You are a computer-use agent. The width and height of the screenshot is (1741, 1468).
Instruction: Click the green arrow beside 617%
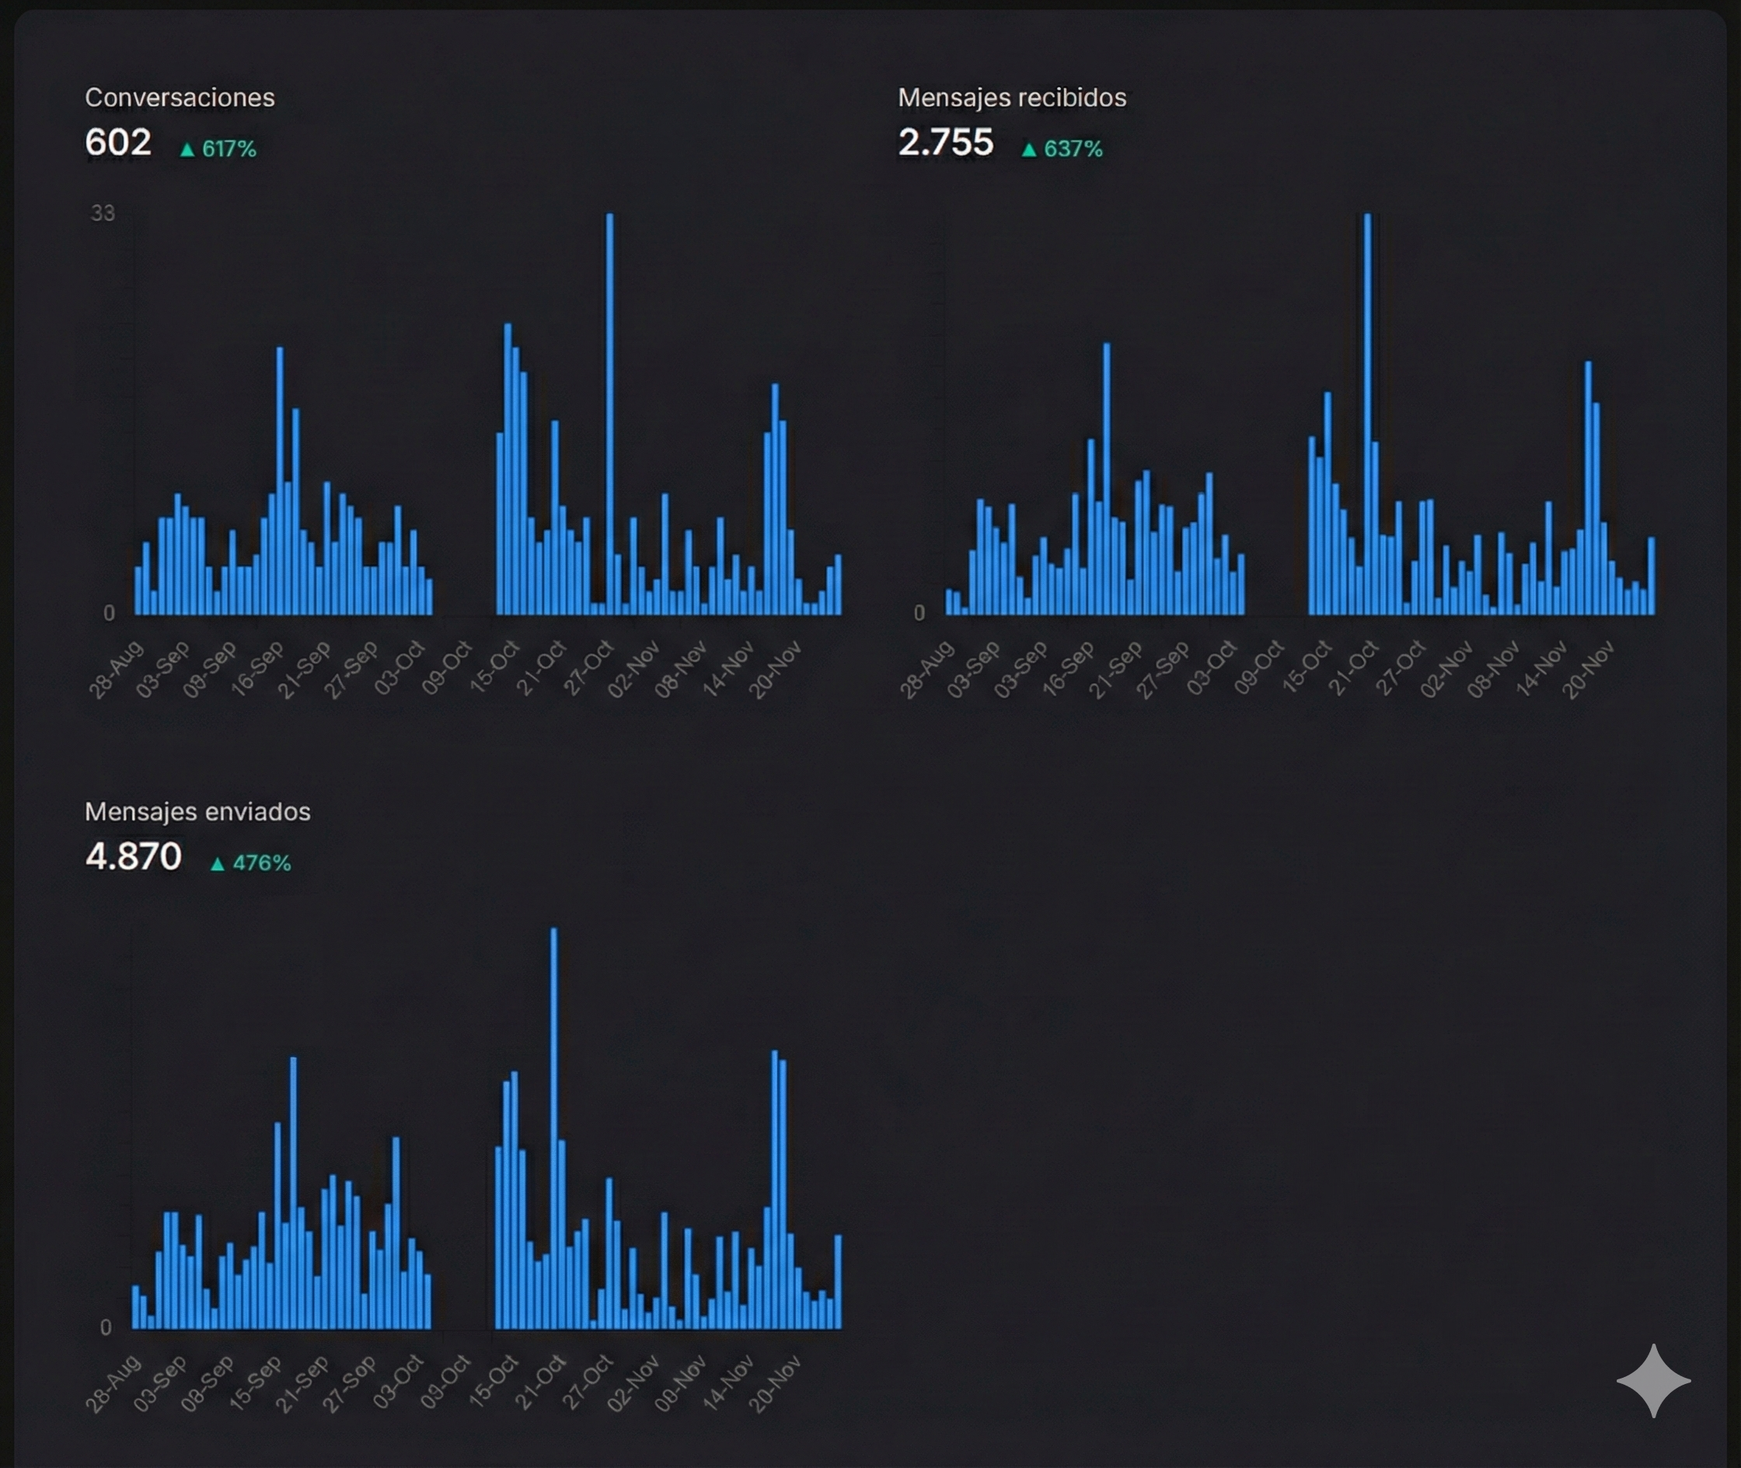tap(187, 150)
